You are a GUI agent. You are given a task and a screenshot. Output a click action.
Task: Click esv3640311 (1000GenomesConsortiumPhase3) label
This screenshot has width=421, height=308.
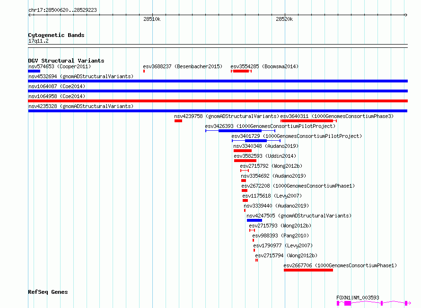(x=337, y=116)
